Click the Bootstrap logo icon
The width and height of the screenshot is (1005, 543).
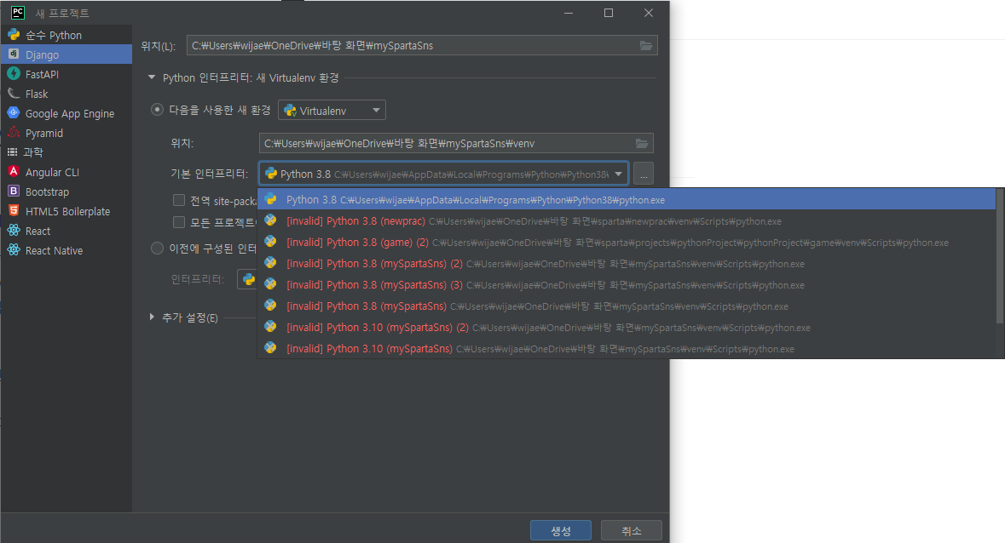point(14,191)
